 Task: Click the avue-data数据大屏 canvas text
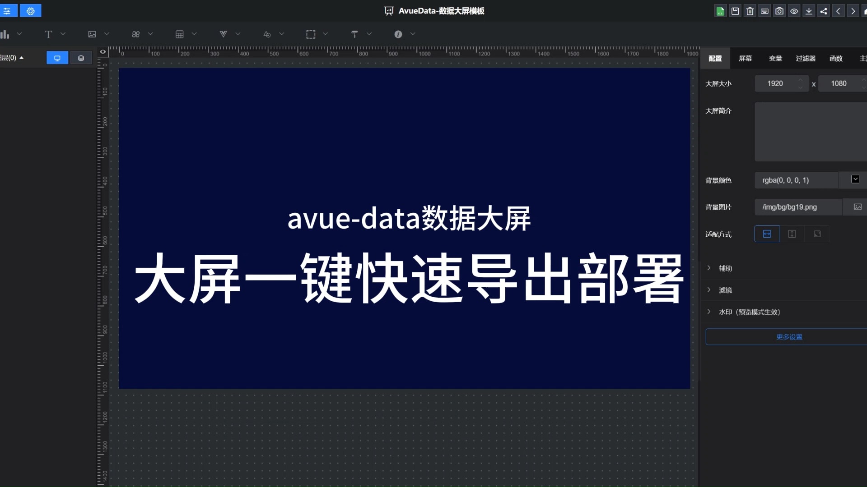[x=409, y=219]
